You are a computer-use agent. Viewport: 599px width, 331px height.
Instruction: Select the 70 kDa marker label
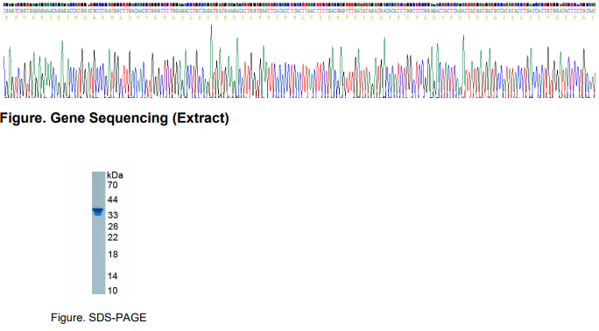click(112, 185)
